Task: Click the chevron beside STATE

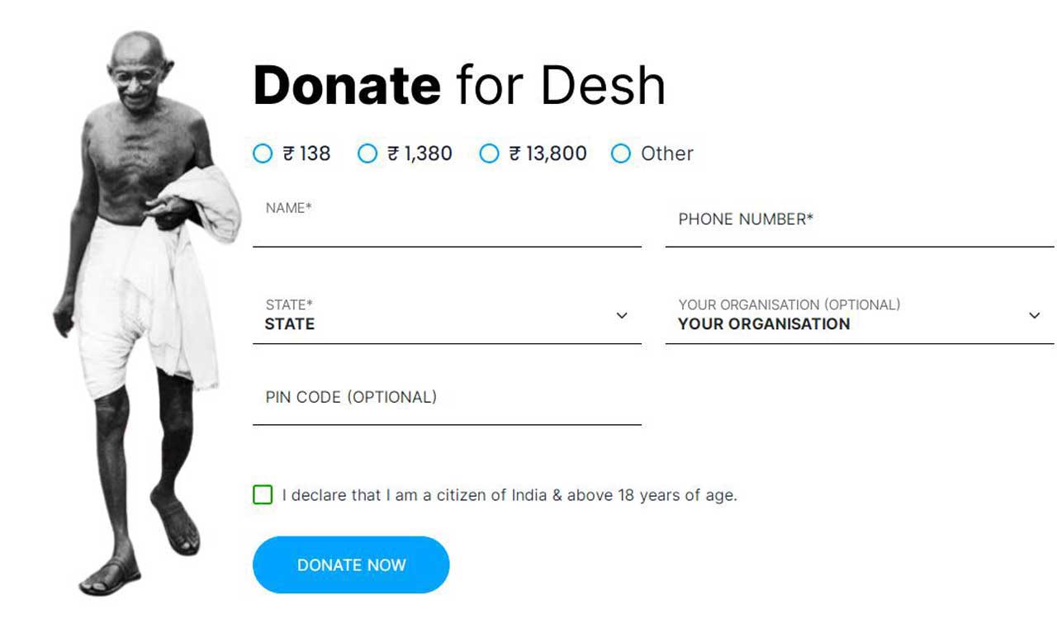Action: [x=622, y=315]
